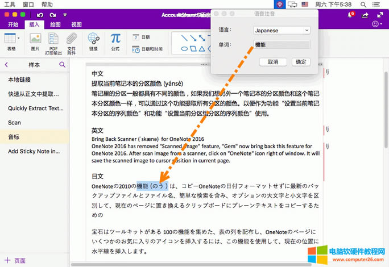
Task: Insert a hyperlink using the 链接 icon
Action: coord(93,39)
